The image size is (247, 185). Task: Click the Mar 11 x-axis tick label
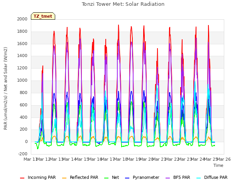pyautogui.click(x=30, y=159)
